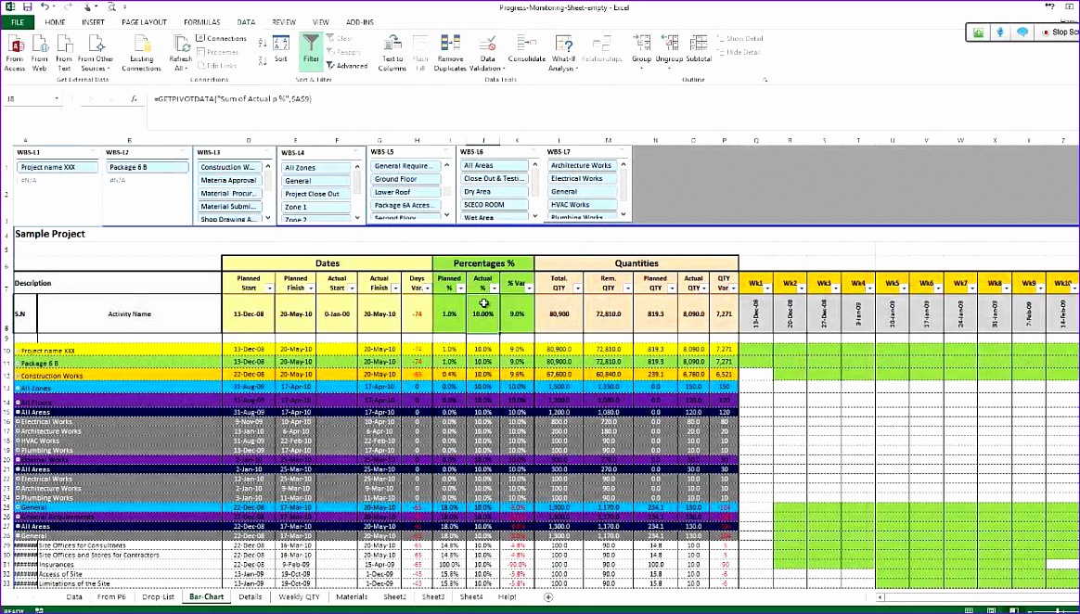Open the FILE tab
1080x614 pixels.
[x=18, y=22]
